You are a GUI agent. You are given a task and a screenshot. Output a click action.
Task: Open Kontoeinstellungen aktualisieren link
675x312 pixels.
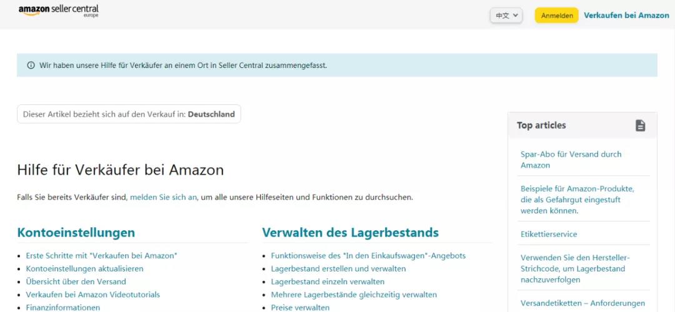coord(85,268)
